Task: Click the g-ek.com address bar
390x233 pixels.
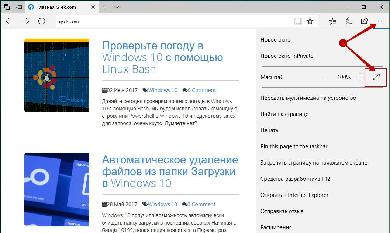Action: click(173, 21)
